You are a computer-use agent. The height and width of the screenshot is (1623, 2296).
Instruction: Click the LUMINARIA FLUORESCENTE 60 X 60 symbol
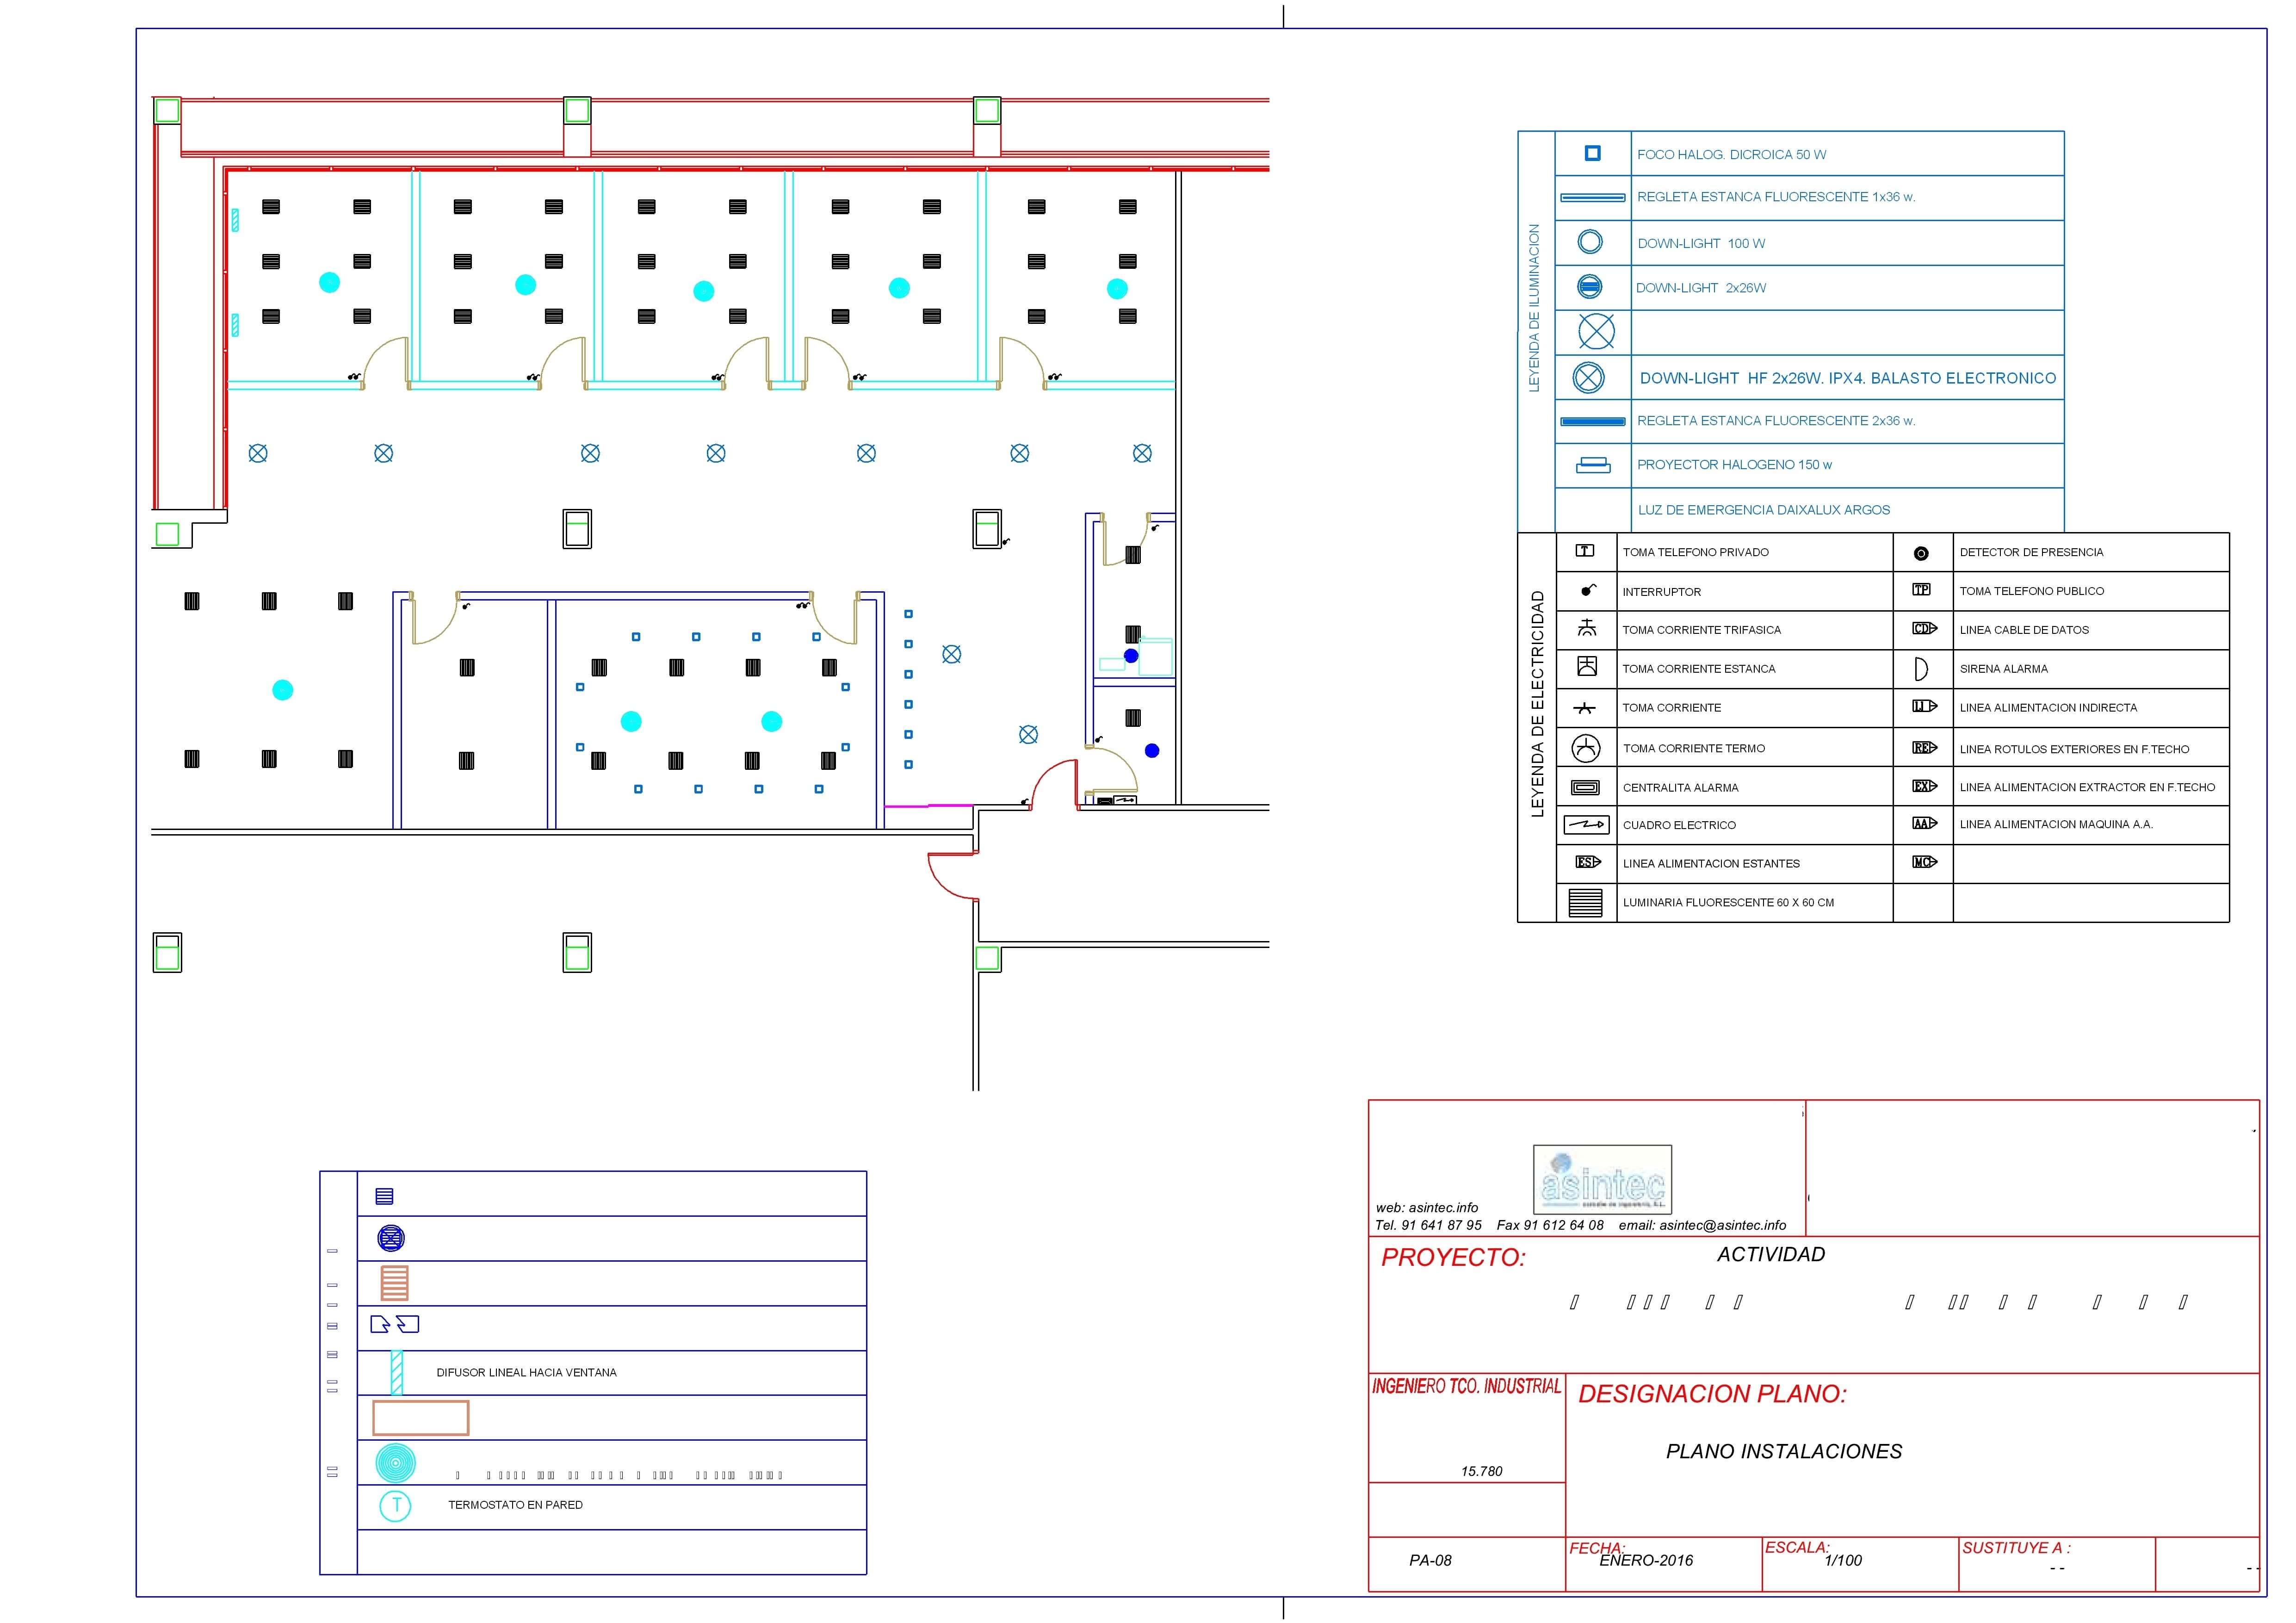(x=1586, y=902)
